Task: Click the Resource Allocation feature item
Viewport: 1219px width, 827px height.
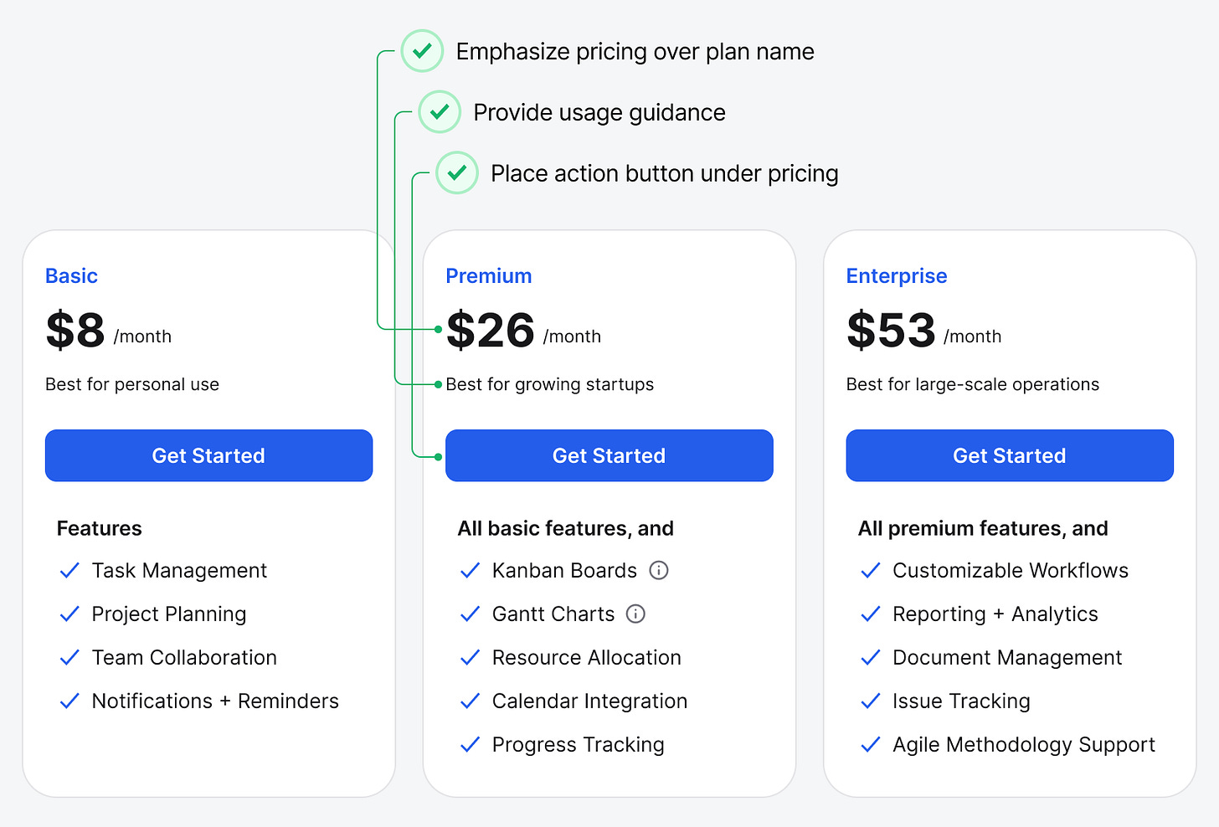Action: point(587,658)
